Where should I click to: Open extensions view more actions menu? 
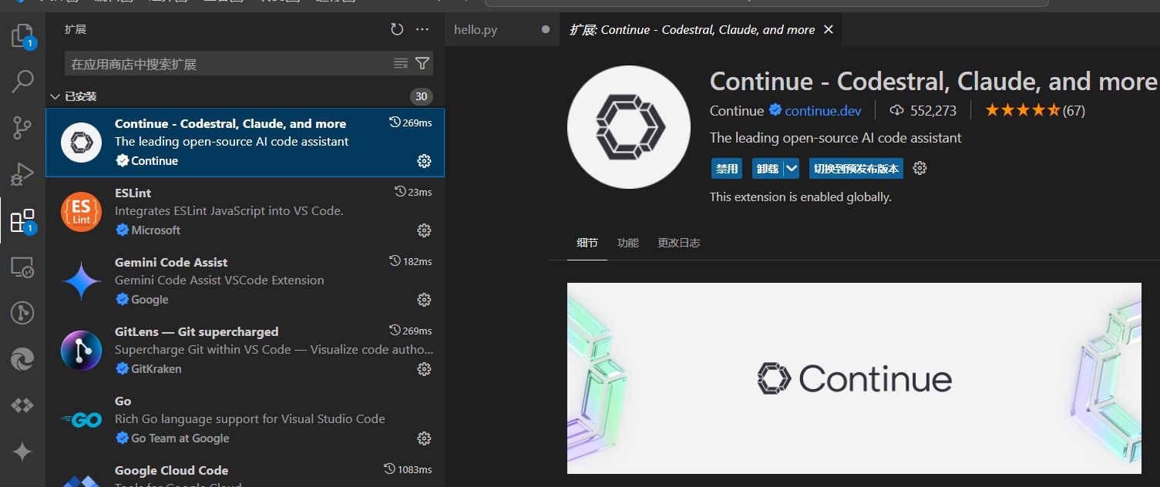click(422, 29)
